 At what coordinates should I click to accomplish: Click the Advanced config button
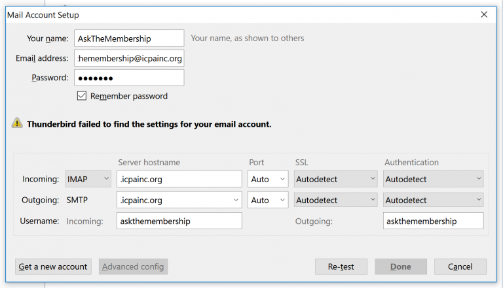133,266
